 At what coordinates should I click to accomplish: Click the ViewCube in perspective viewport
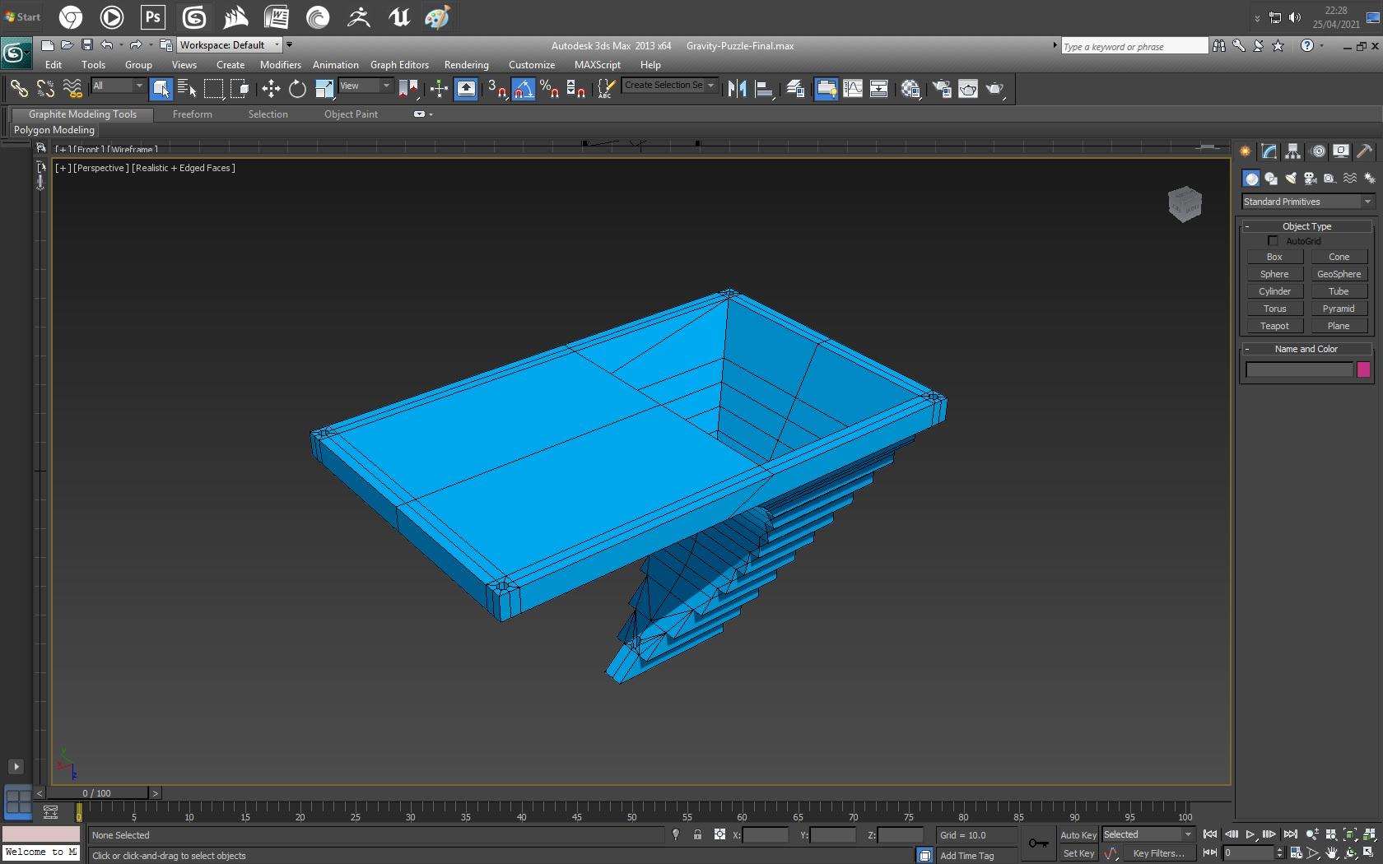pos(1185,204)
